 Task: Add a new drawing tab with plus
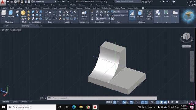(x=41, y=26)
